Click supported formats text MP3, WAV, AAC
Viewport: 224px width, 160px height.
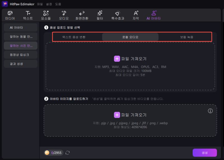coord(130,67)
